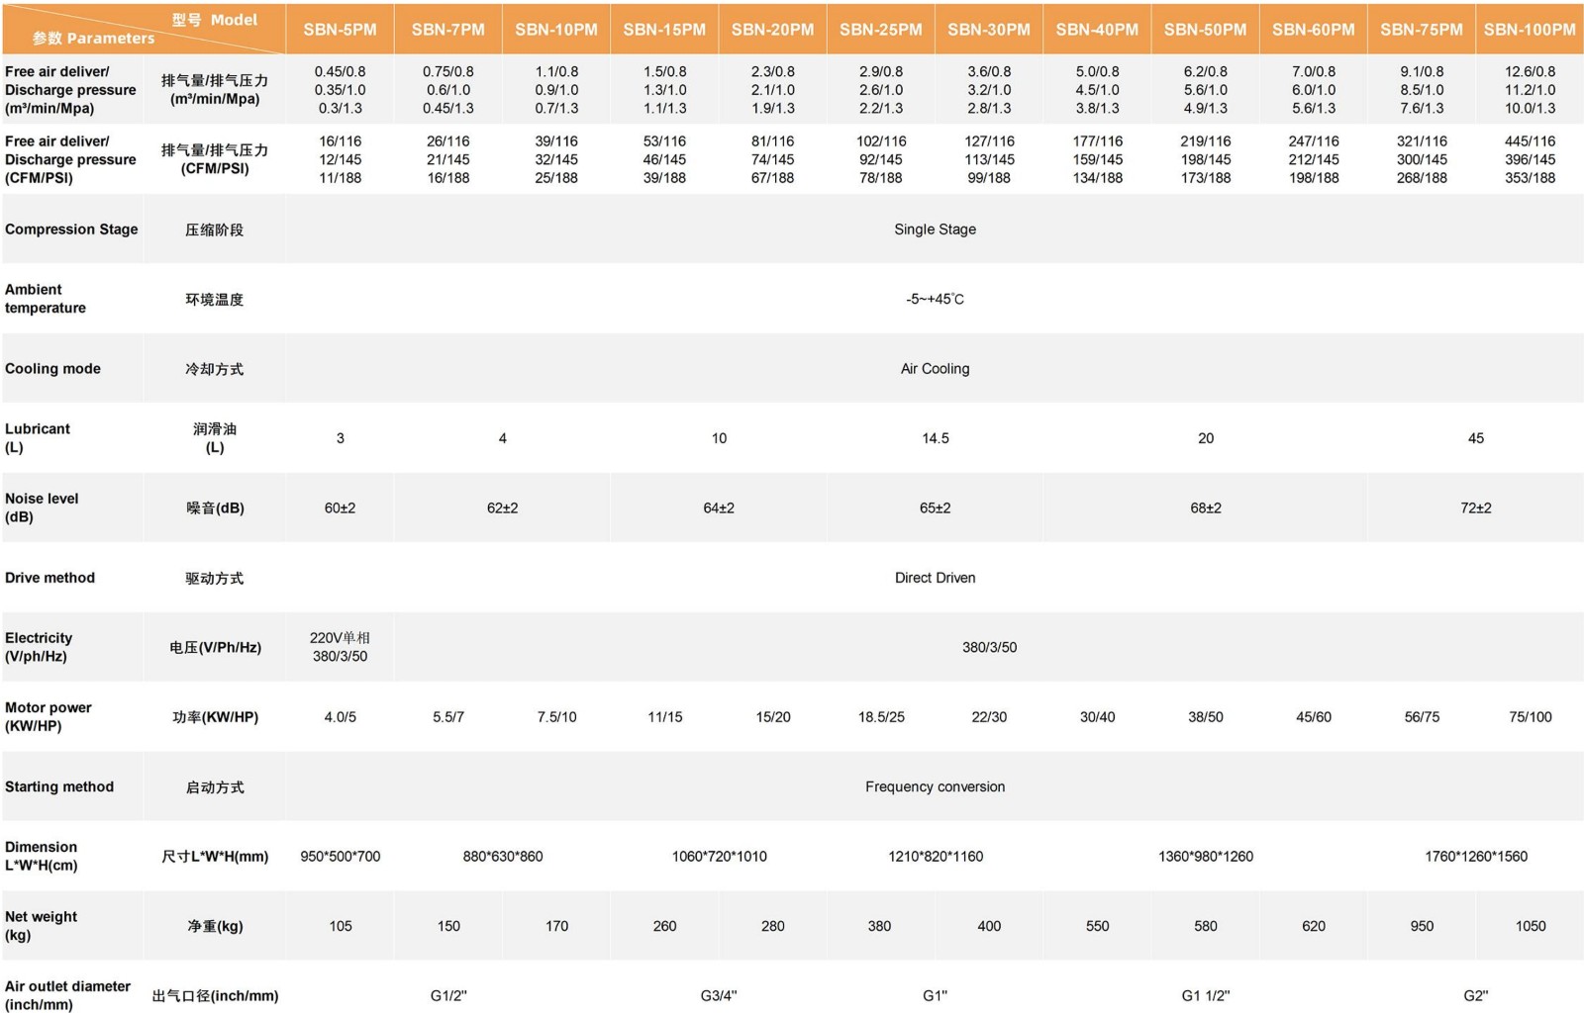Select the '60±2' noise level value
This screenshot has width=1584, height=1013.
(340, 507)
